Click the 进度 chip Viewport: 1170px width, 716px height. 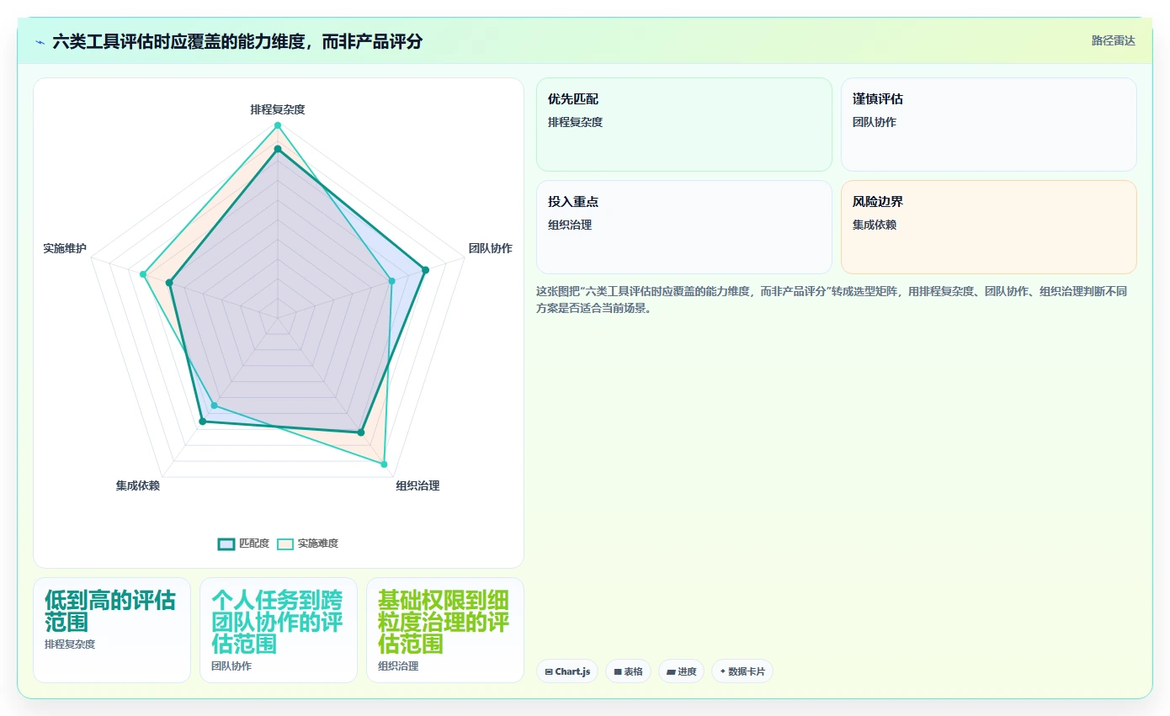click(681, 671)
